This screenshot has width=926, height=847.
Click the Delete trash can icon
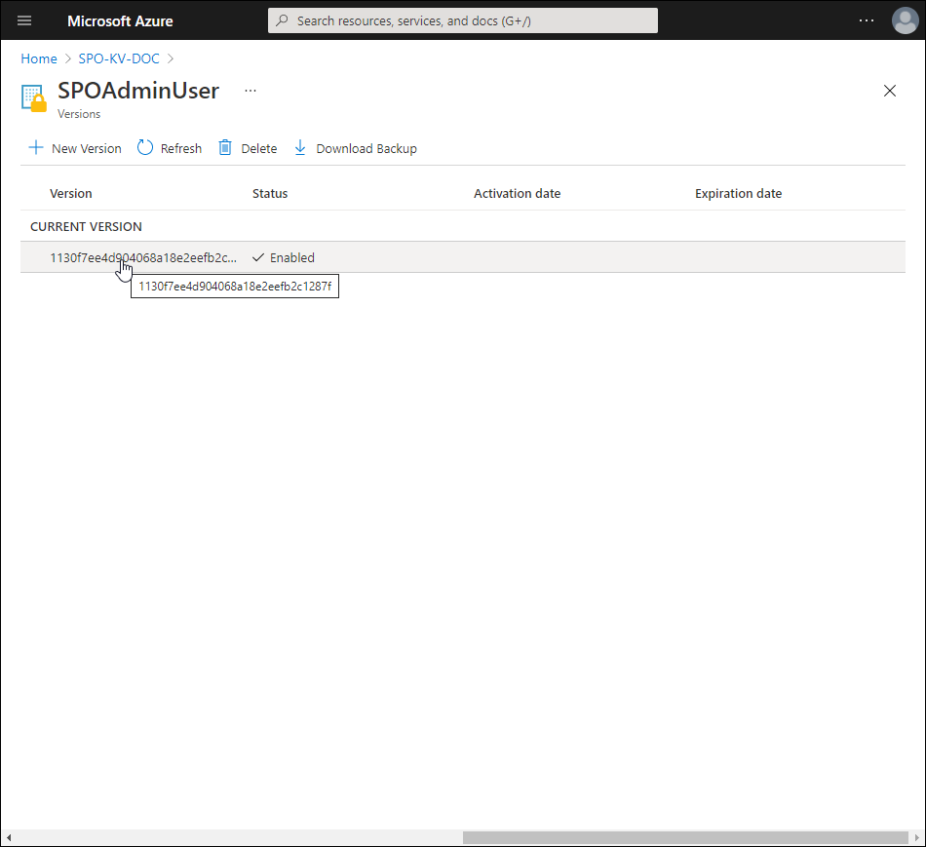coord(225,148)
